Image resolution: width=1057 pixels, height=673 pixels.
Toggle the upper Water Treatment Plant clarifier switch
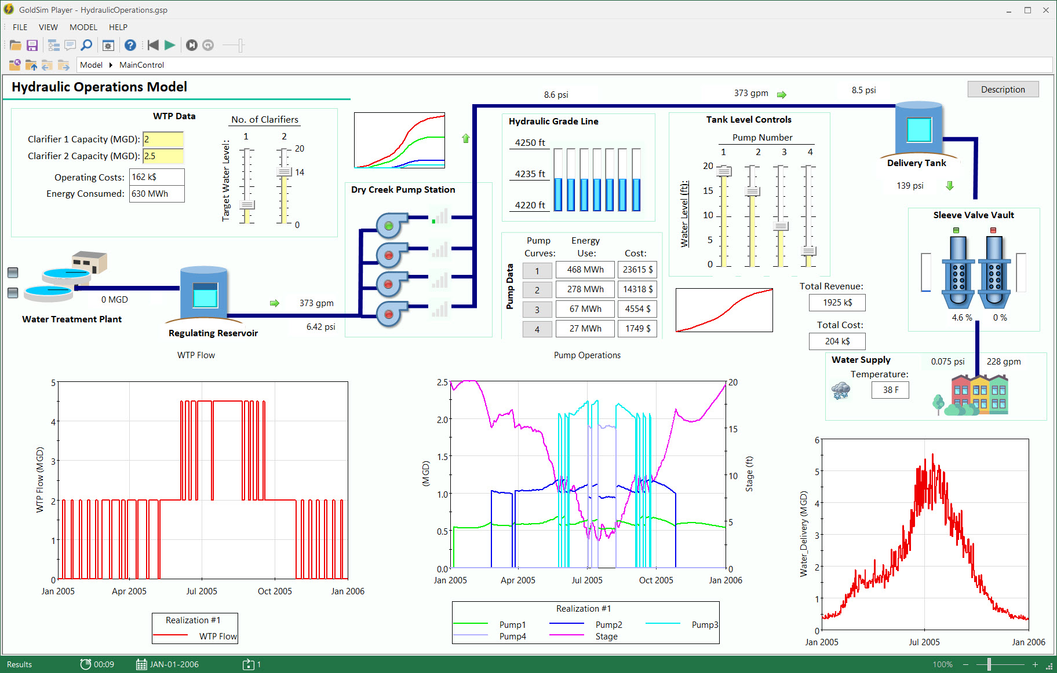13,273
